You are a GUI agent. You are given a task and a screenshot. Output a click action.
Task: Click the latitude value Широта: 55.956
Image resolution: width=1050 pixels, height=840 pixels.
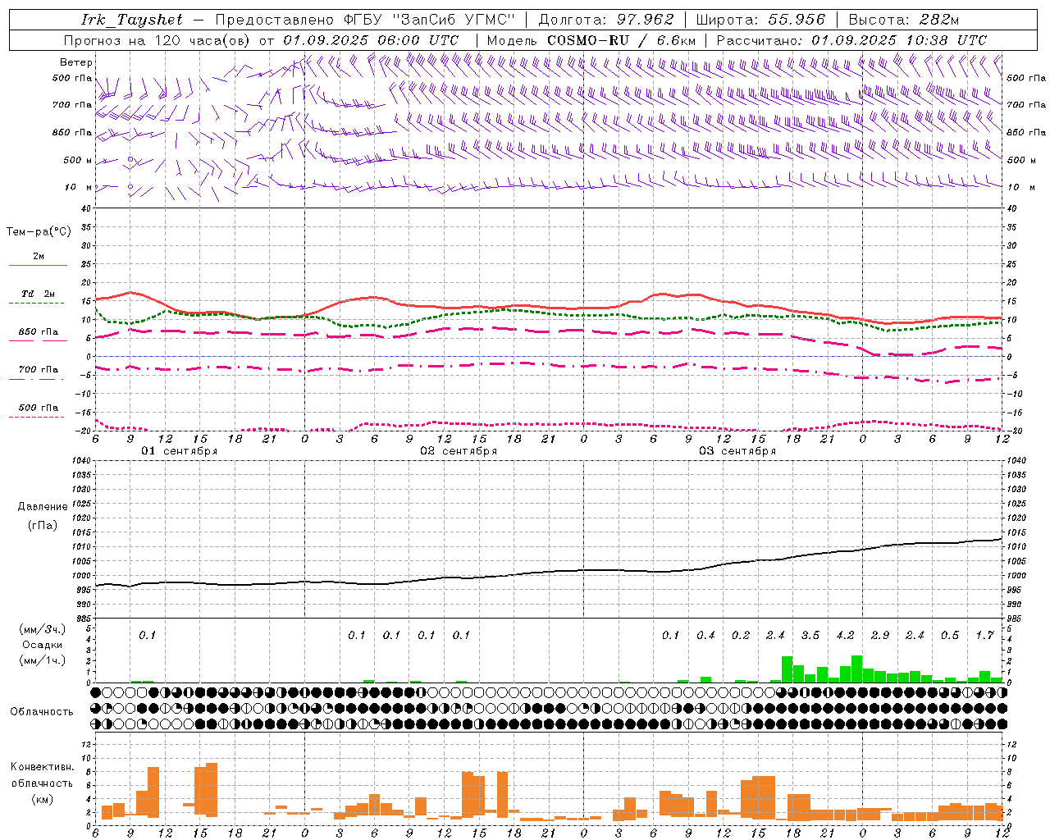pos(760,20)
